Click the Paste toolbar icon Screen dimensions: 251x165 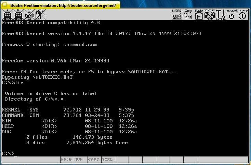pyautogui.click(x=199, y=14)
